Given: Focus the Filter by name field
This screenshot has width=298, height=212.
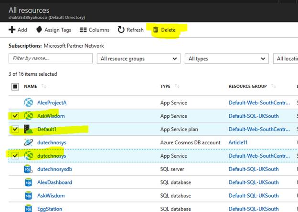Looking at the screenshot, I should pyautogui.click(x=51, y=59).
